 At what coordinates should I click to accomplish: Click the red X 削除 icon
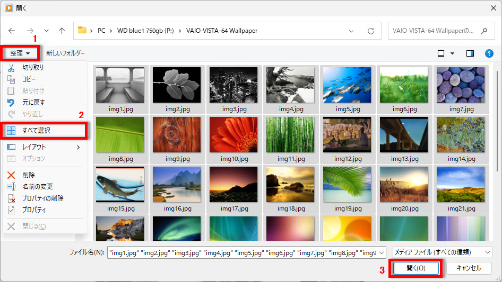tap(11, 175)
